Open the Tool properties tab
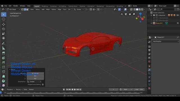Screen dimensions: 180x101 [149, 42]
